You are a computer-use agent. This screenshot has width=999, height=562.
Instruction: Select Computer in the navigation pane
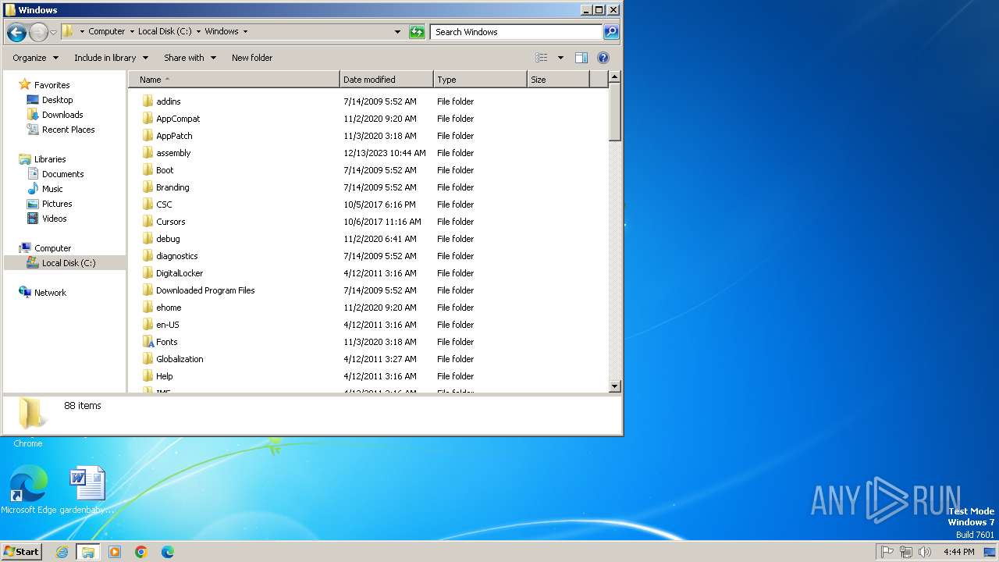tap(52, 248)
